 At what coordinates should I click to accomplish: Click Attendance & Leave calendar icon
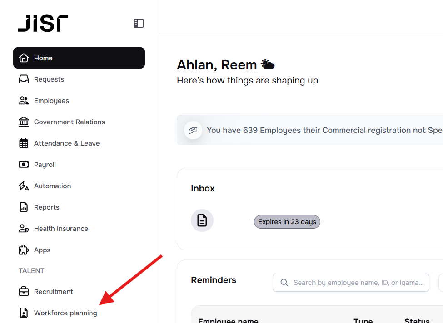click(x=24, y=143)
